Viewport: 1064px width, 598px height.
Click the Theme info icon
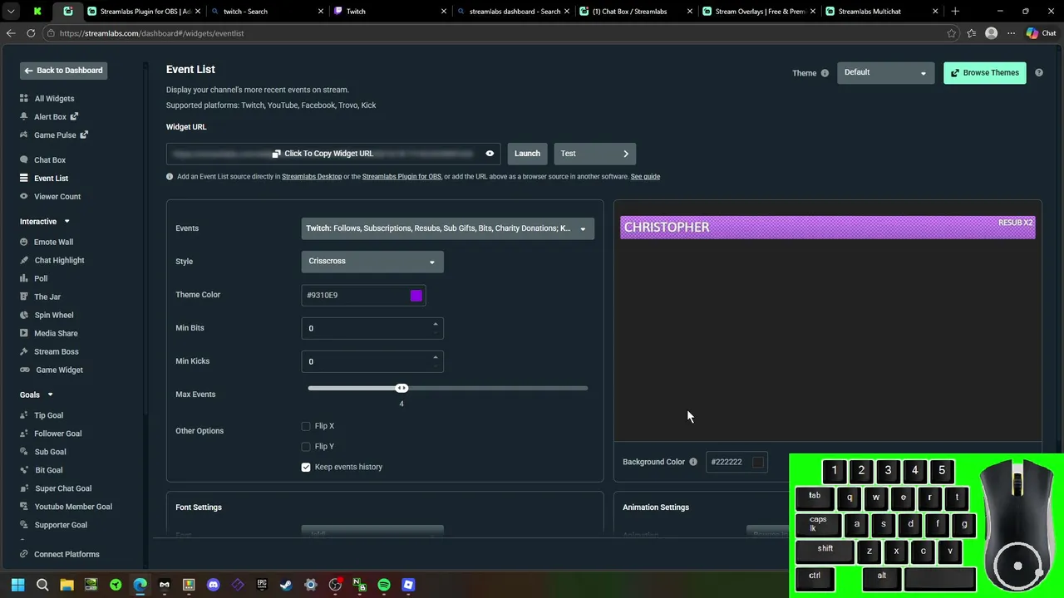point(825,73)
